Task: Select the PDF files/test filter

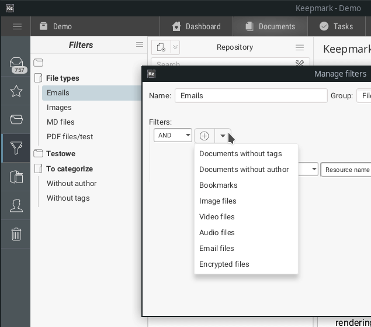Action: 70,137
